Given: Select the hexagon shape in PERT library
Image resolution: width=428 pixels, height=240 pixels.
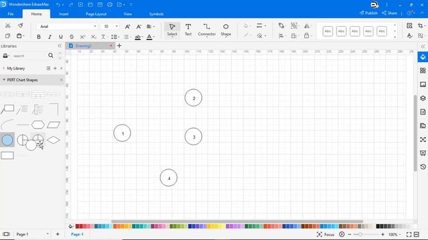Looking at the screenshot, I should coord(38,125).
